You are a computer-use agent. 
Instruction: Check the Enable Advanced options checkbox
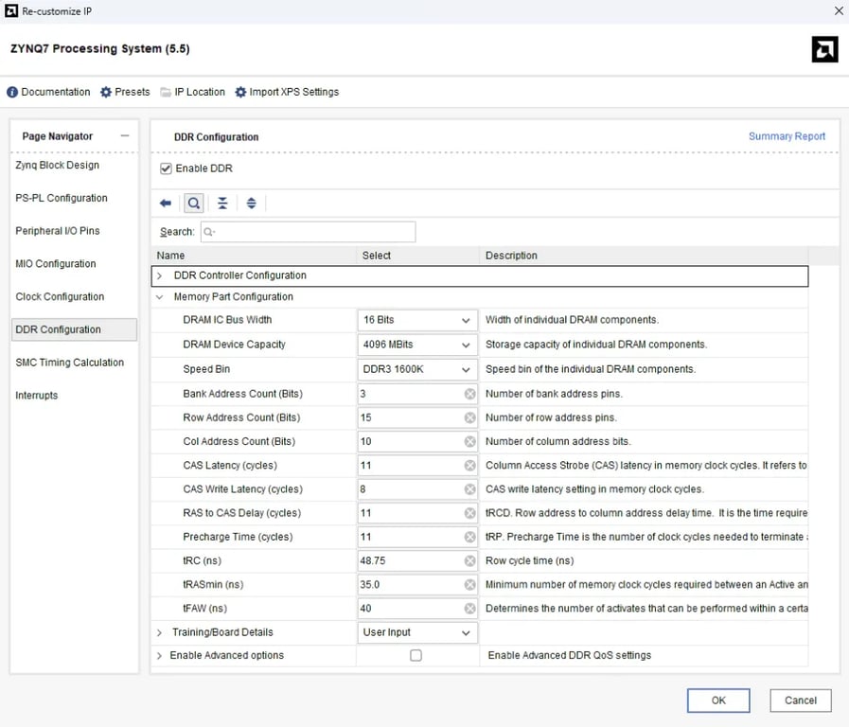coord(416,655)
